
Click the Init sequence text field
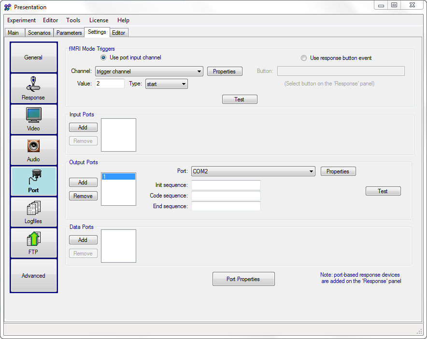click(x=226, y=185)
